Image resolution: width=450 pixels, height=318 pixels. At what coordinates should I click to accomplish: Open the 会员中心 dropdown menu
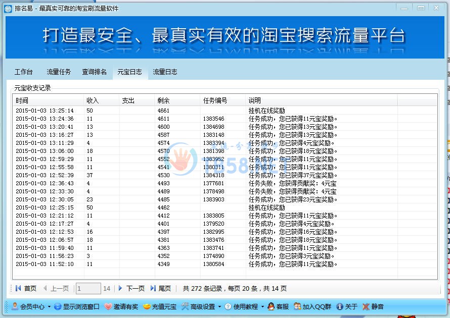pyautogui.click(x=31, y=306)
